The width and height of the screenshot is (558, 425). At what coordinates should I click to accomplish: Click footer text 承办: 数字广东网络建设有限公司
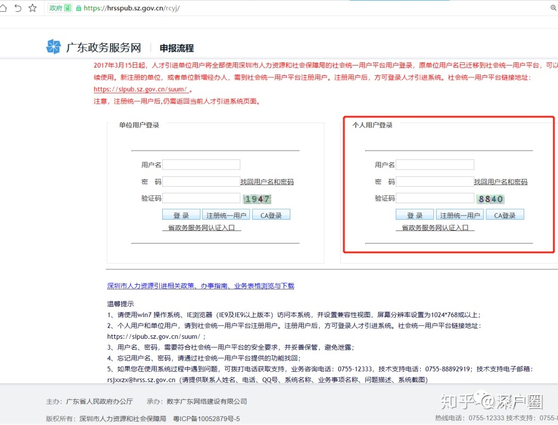(197, 402)
